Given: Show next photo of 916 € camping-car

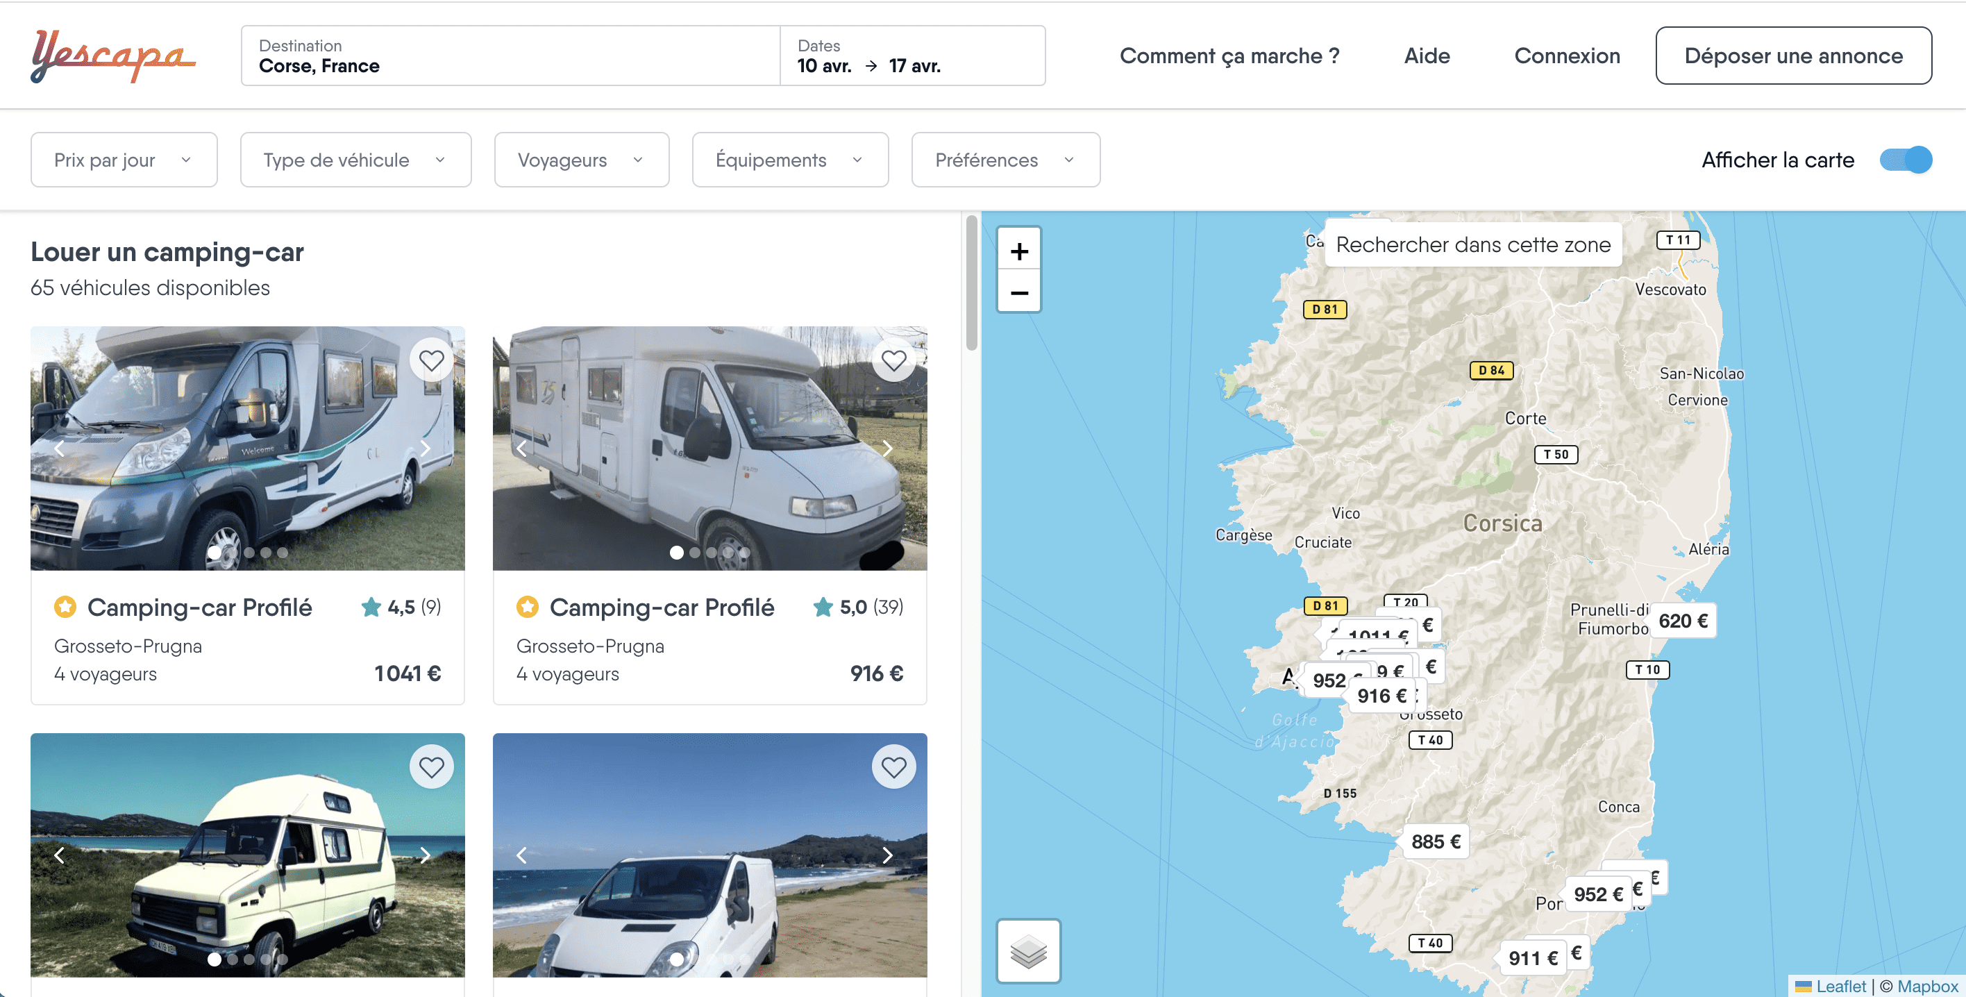Looking at the screenshot, I should (888, 448).
